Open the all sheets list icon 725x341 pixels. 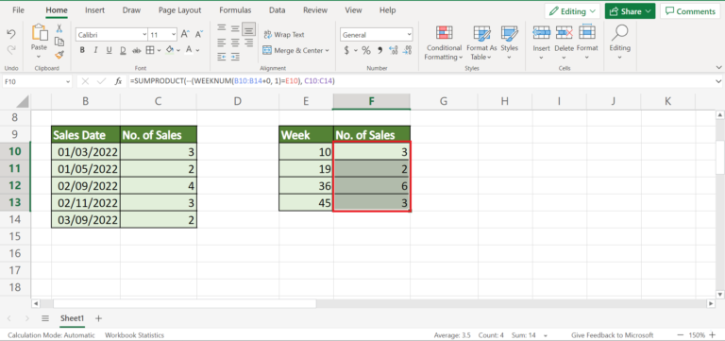click(x=45, y=318)
